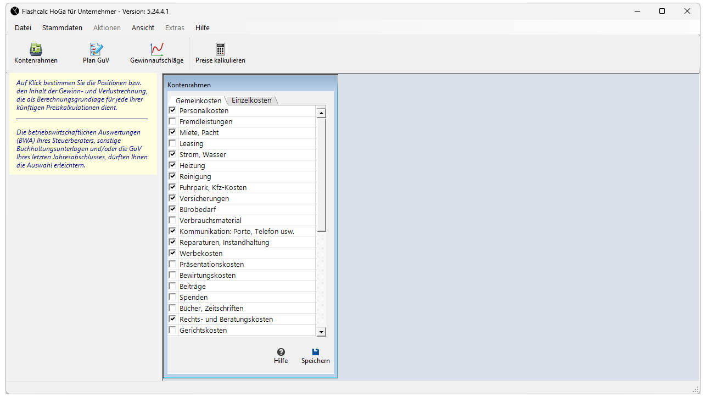
Task: Click the vertical scrollbar thumb in cost list
Action: (x=321, y=175)
